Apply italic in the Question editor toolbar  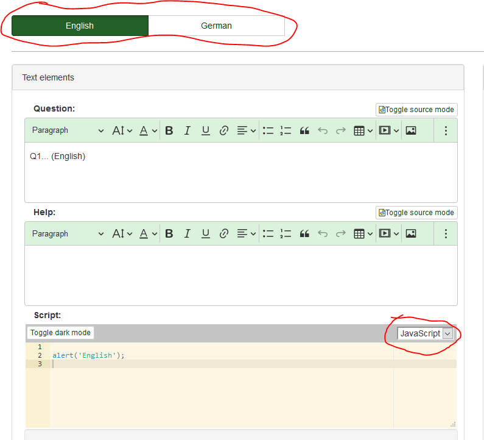(x=188, y=130)
